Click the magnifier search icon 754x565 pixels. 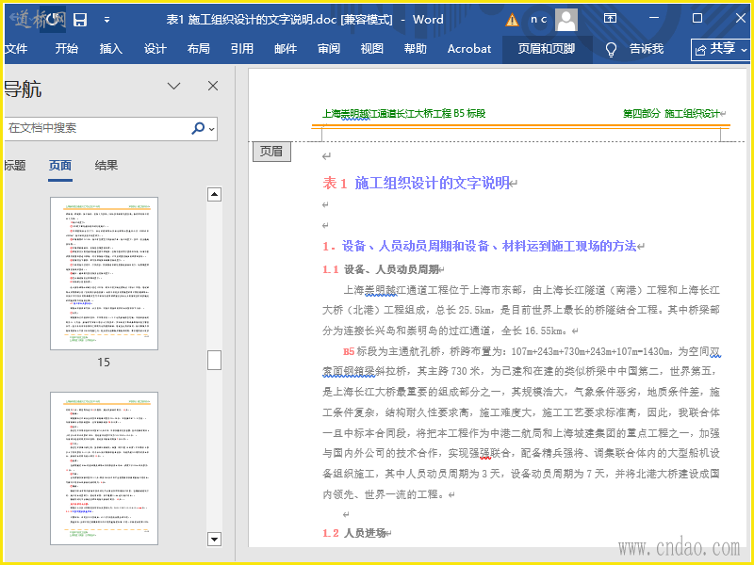pos(198,128)
